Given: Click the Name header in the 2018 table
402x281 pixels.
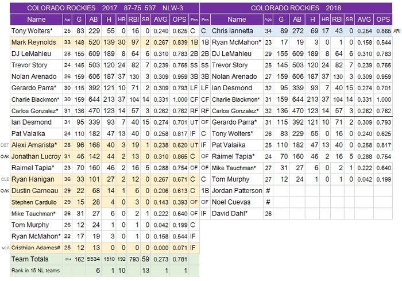Looking at the screenshot, I should point(237,20).
